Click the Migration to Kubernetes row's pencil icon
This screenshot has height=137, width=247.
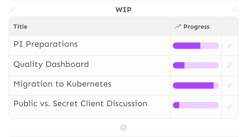(x=230, y=85)
